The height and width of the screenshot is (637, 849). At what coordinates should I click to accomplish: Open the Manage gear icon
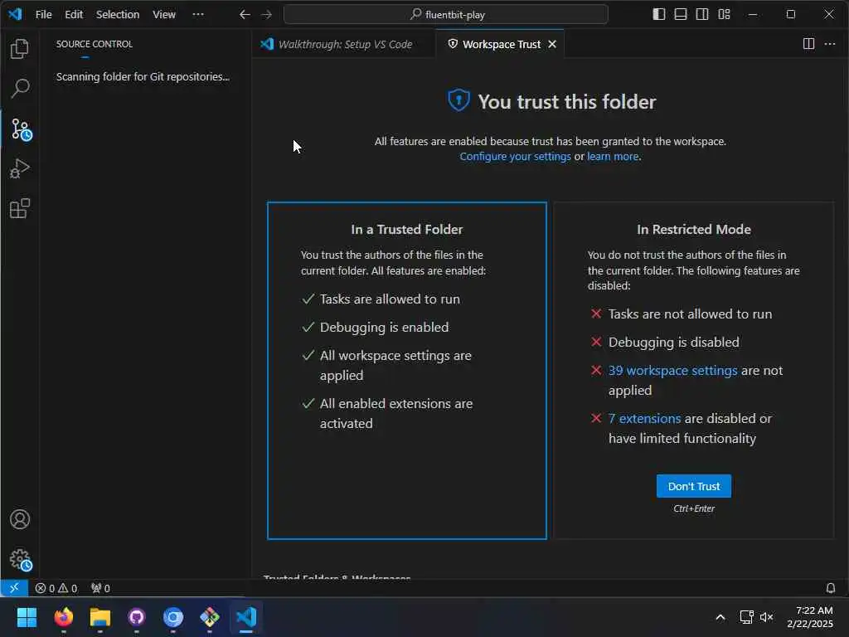click(21, 560)
